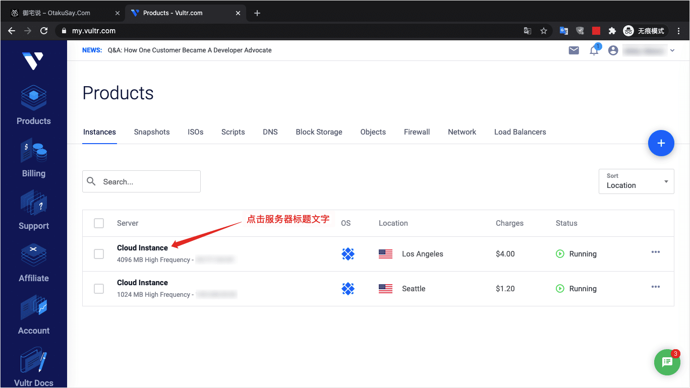Open the notifications bell
Image resolution: width=690 pixels, height=388 pixels.
click(x=594, y=50)
